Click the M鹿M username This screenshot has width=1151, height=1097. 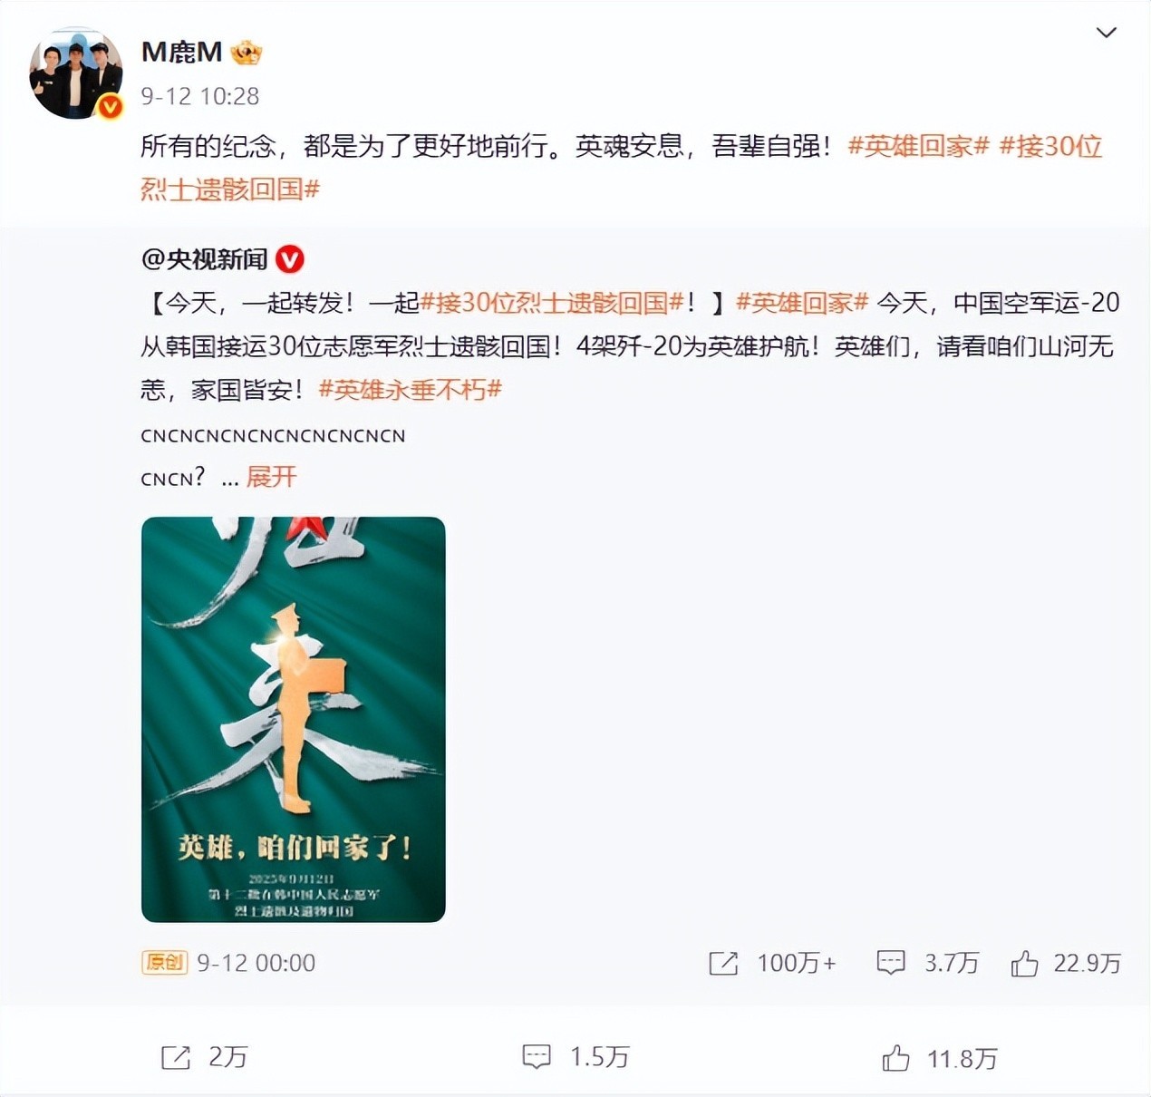point(181,53)
